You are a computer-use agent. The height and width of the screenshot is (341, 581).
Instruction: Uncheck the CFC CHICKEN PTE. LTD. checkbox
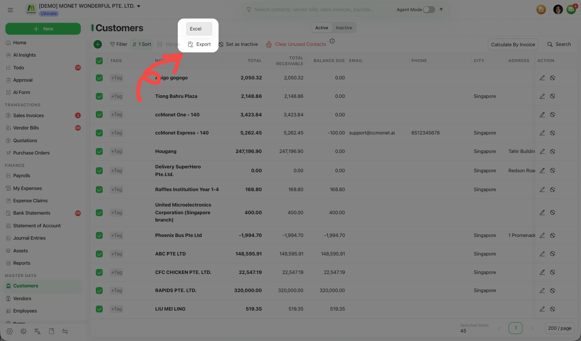coord(99,272)
